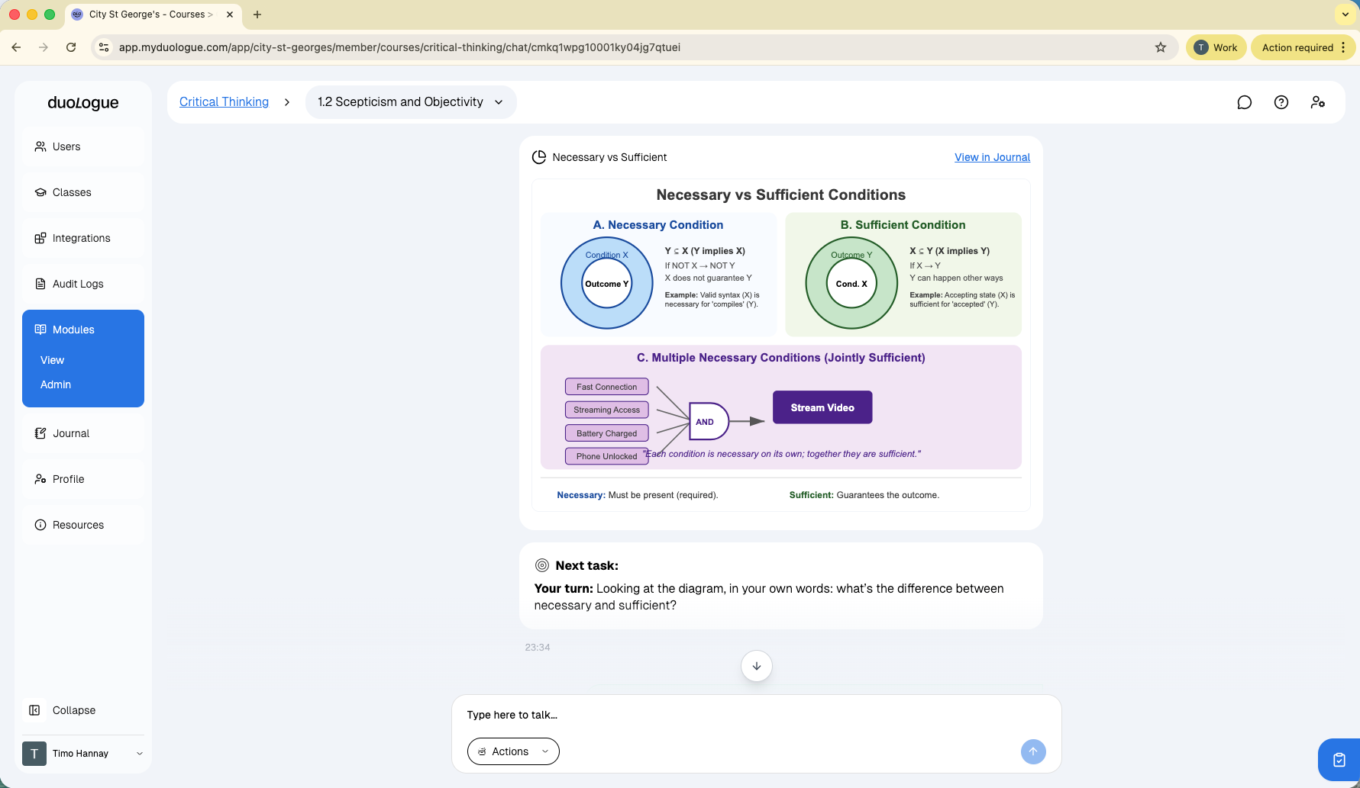Viewport: 1360px width, 788px height.
Task: Bookmark page with the star icon
Action: (x=1161, y=47)
